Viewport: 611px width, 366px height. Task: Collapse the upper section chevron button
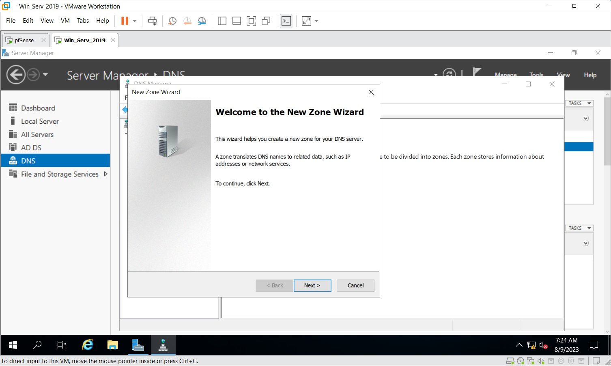pos(585,118)
